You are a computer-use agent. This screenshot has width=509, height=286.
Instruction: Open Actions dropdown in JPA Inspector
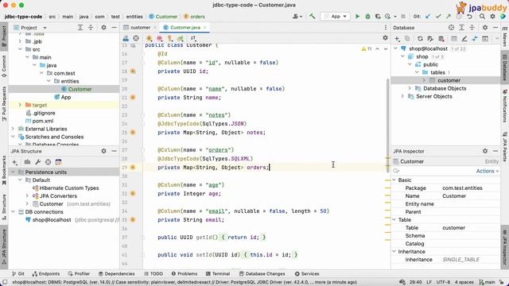coord(488,171)
